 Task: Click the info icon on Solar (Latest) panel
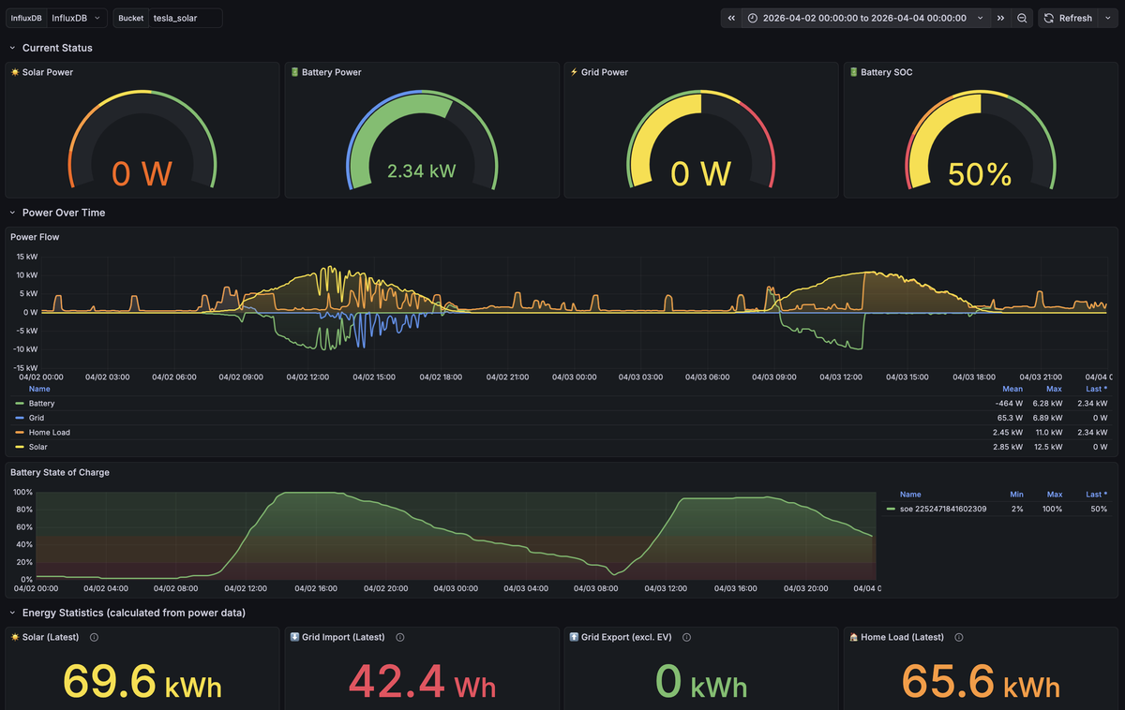(x=93, y=637)
